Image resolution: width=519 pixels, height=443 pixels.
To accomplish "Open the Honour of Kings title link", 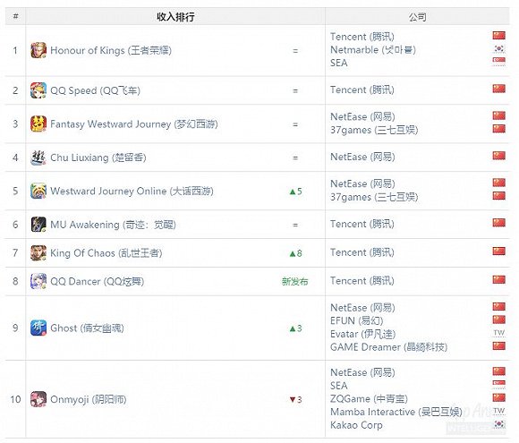I will [x=111, y=50].
